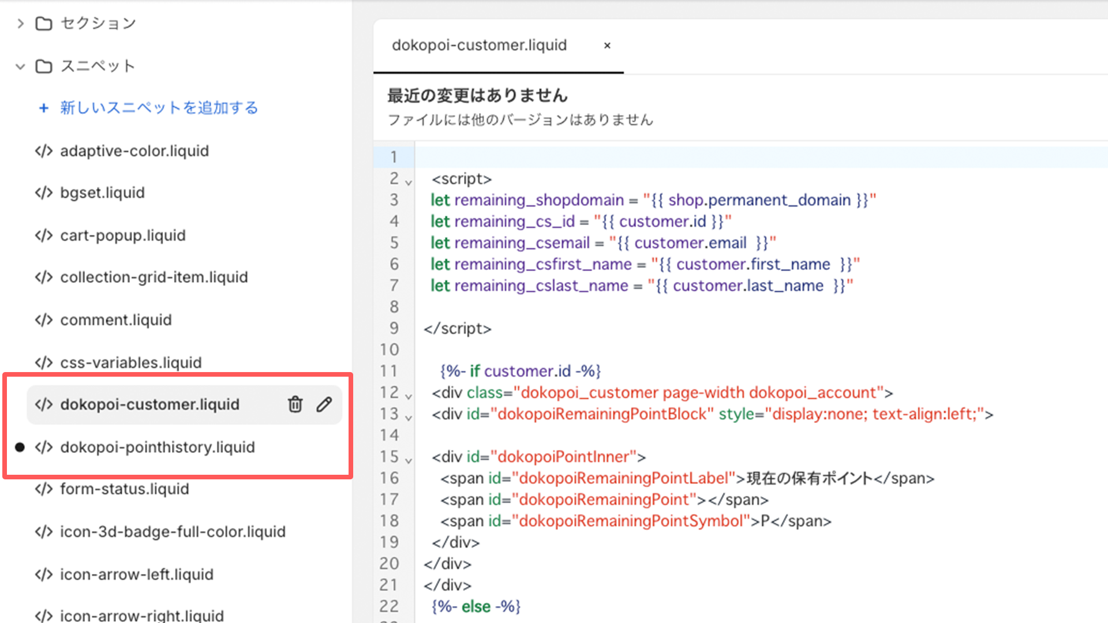Image resolution: width=1108 pixels, height=623 pixels.
Task: Click the else liquid tag on line 22
Action: [x=476, y=607]
